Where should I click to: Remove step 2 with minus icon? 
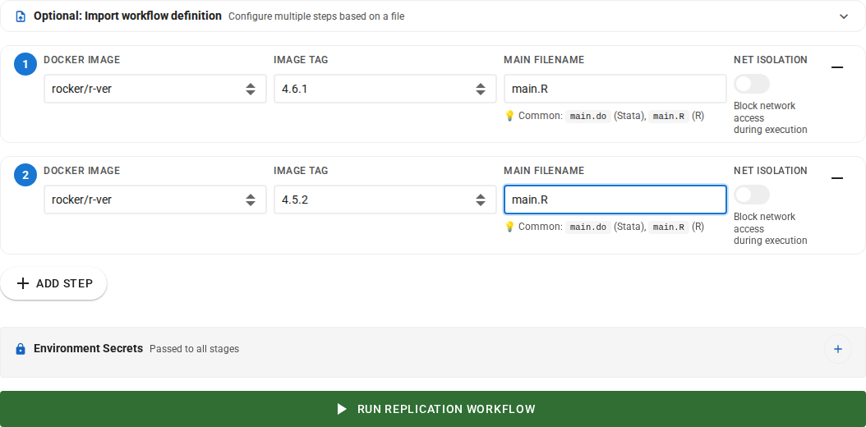pyautogui.click(x=837, y=178)
